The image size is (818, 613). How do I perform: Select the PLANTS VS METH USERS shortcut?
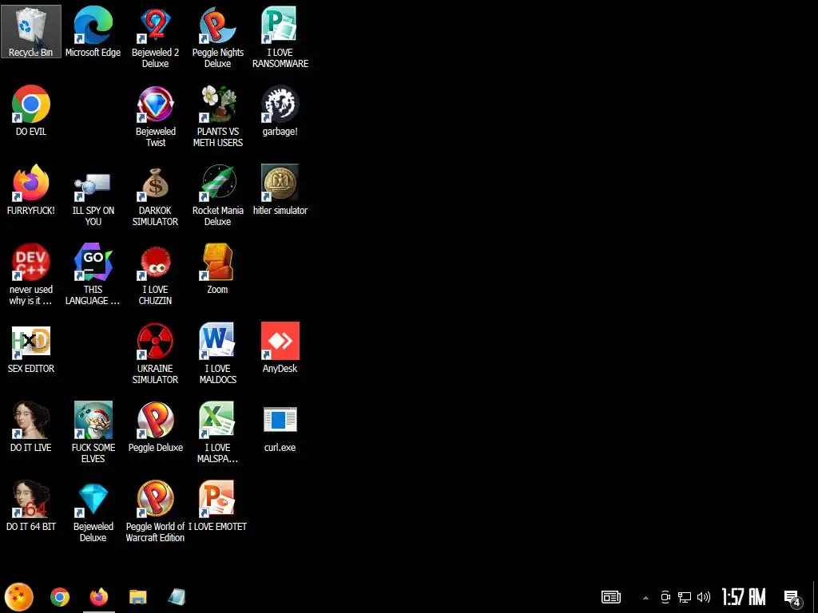point(217,117)
